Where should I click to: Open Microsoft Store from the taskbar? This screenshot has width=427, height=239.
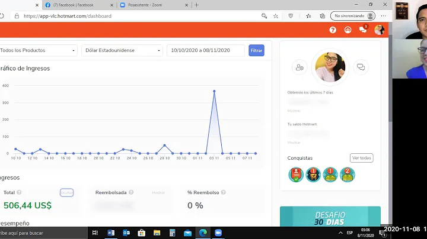pyautogui.click(x=141, y=232)
